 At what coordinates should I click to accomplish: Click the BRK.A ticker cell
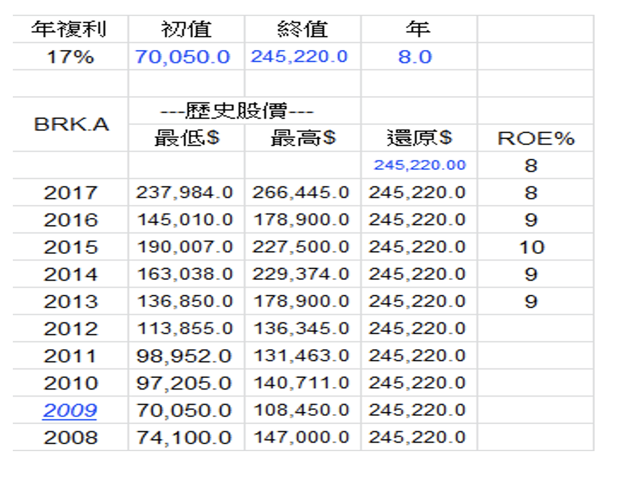[71, 124]
